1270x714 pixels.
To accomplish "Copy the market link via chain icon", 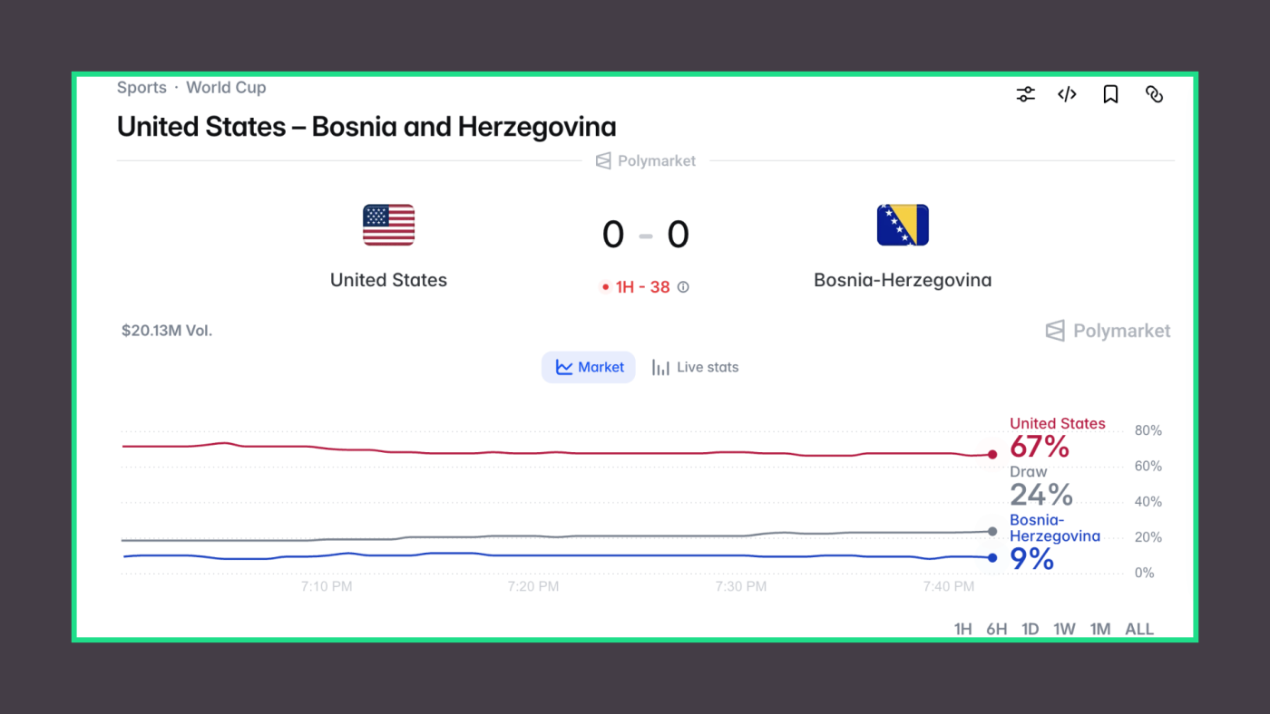I will tap(1154, 94).
